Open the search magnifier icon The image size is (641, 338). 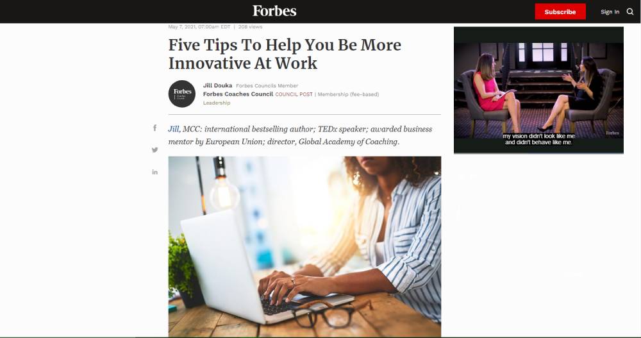(630, 12)
